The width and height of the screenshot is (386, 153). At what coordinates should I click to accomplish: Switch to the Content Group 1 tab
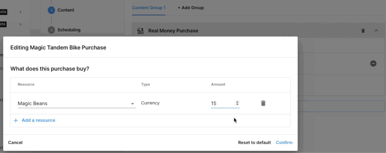[x=149, y=8]
